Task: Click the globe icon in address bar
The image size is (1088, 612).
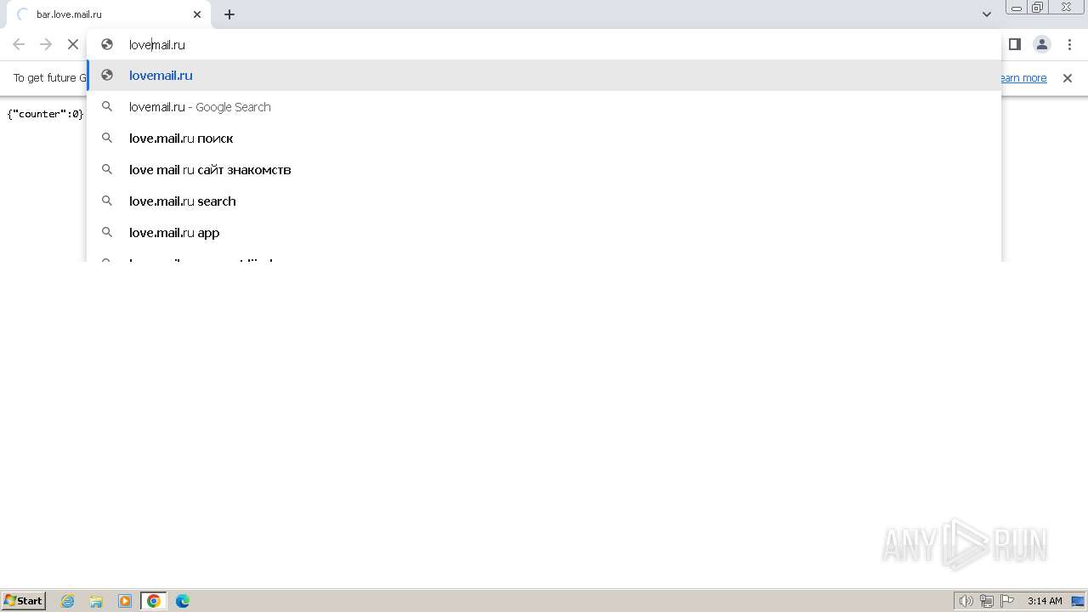Action: 107,44
